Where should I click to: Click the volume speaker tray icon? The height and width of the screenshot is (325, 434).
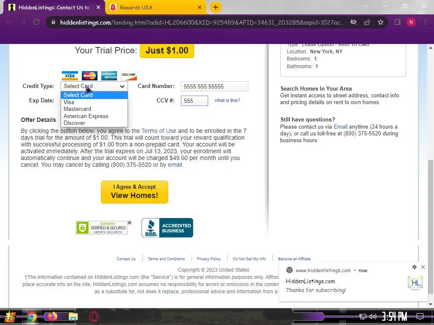(x=373, y=317)
